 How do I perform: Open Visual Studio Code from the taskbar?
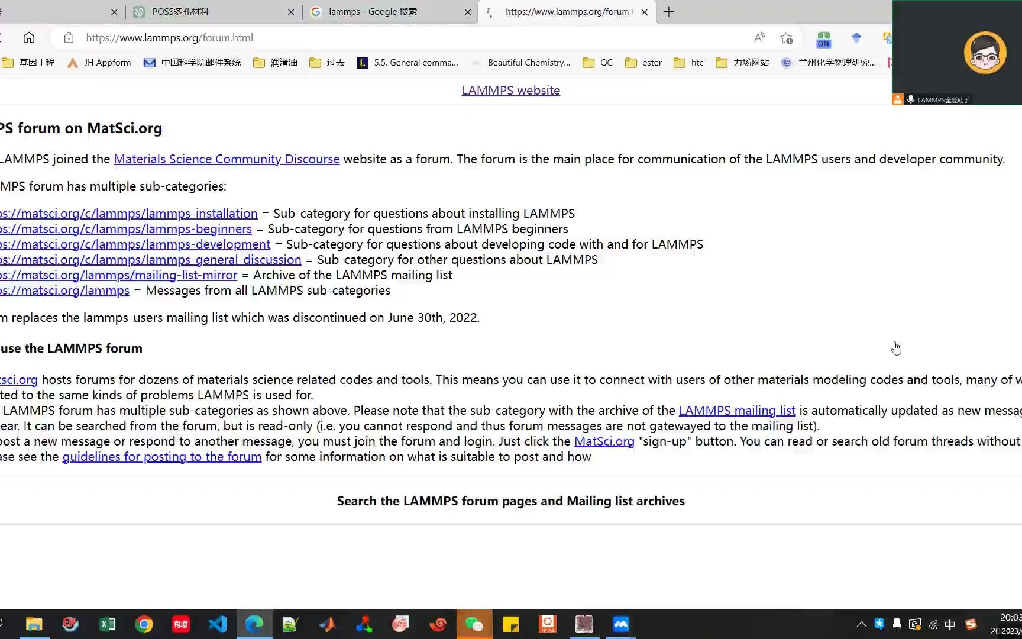click(218, 624)
